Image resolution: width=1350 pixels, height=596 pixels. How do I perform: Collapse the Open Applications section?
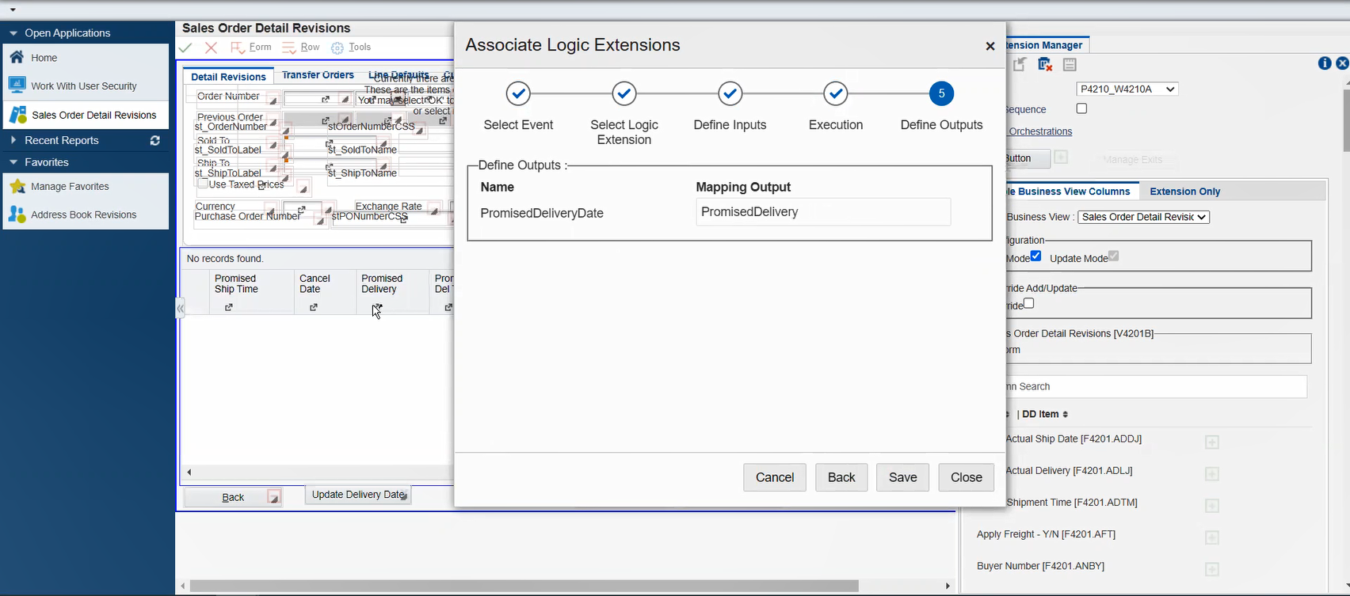coord(13,33)
